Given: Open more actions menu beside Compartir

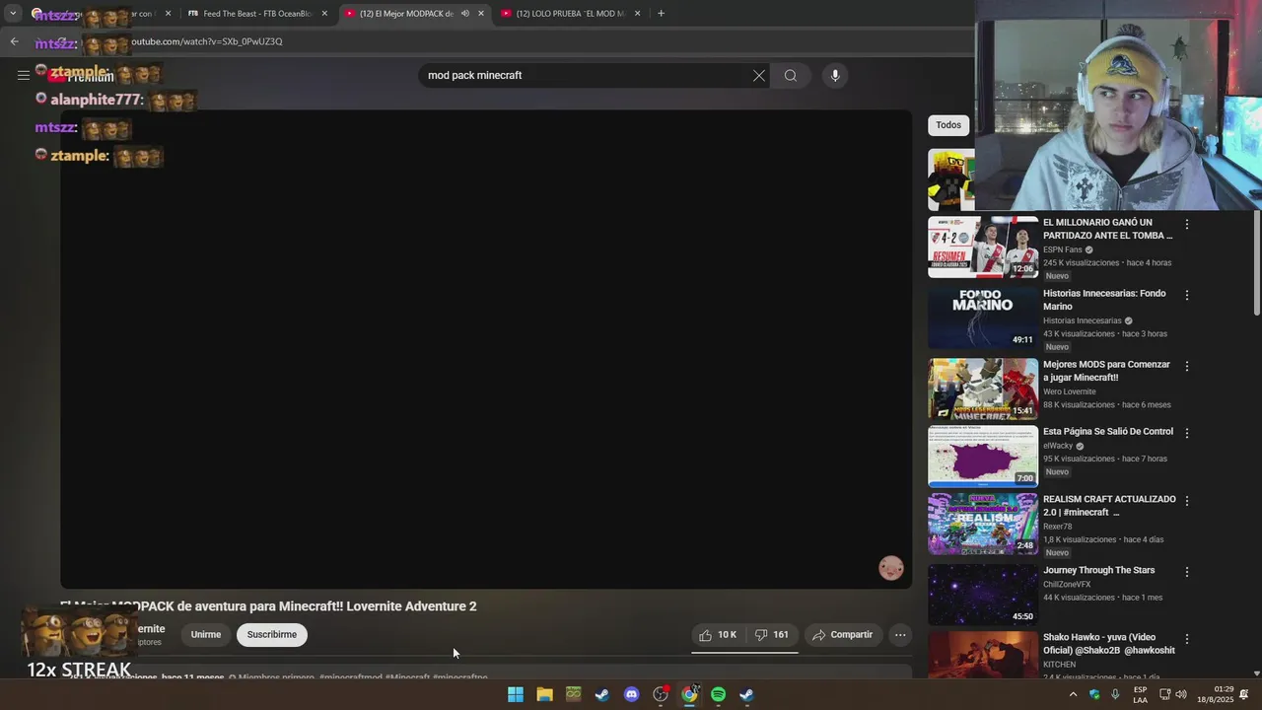Looking at the screenshot, I should (x=900, y=635).
